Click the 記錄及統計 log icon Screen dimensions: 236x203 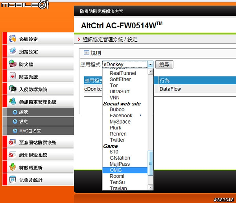[12, 179]
